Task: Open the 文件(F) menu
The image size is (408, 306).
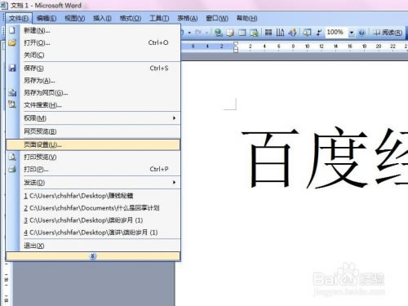Action: 19,18
